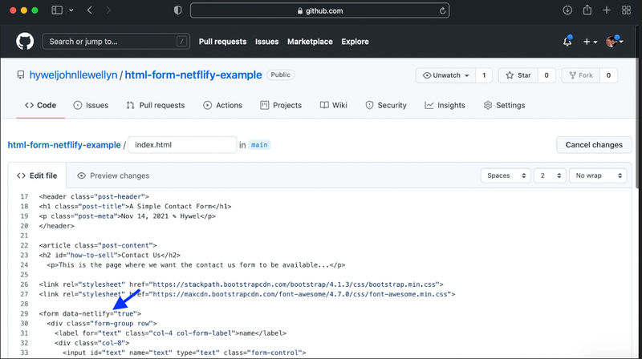
Task: Show Safari's tab overview
Action: click(x=626, y=10)
